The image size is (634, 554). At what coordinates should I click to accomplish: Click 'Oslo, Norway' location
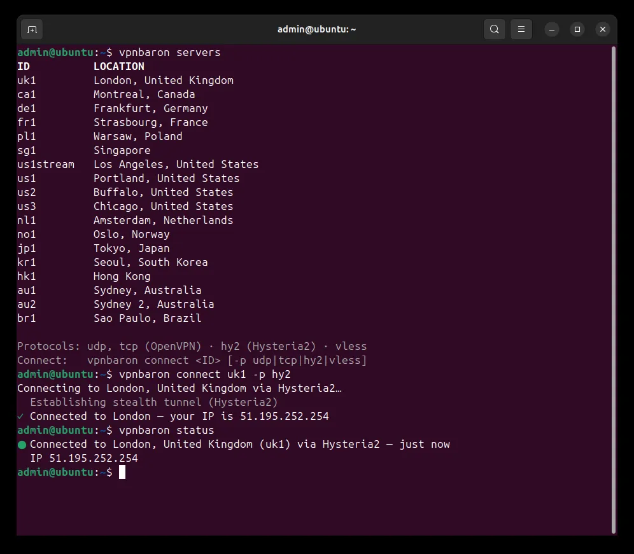click(131, 234)
